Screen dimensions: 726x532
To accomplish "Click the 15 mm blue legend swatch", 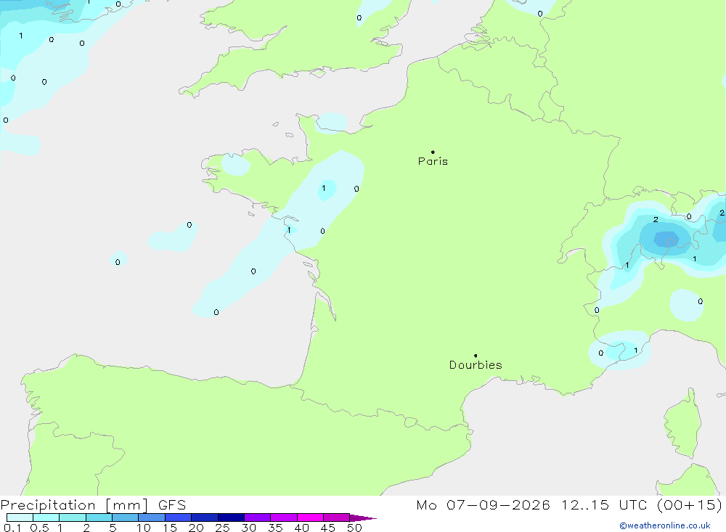I will [178, 517].
